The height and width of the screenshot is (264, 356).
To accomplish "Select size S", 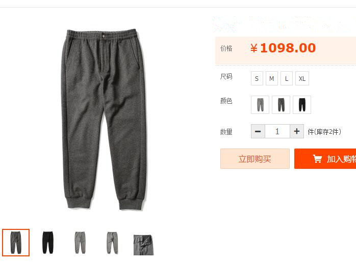I will [257, 78].
